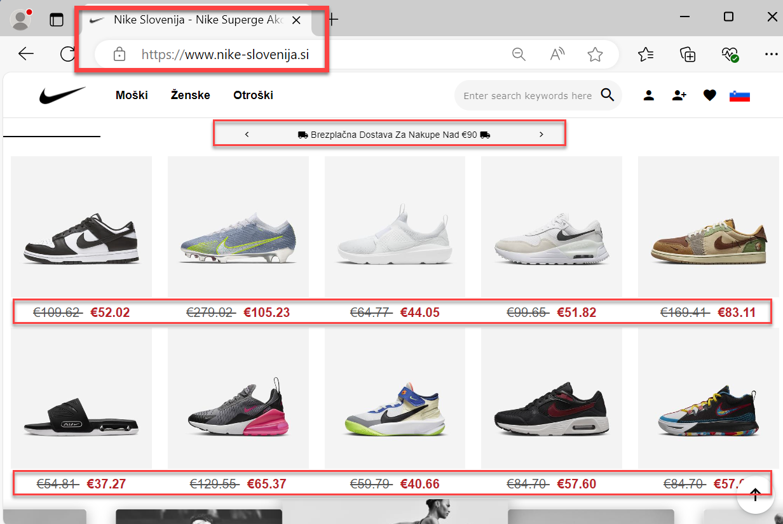This screenshot has width=783, height=524.
Task: Open a new tab with plus button
Action: click(332, 19)
